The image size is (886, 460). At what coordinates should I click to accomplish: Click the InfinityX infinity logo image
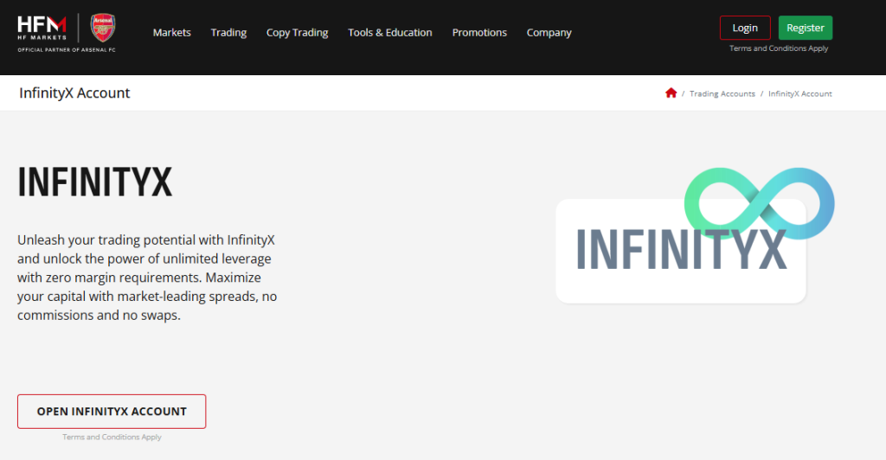tap(695, 235)
